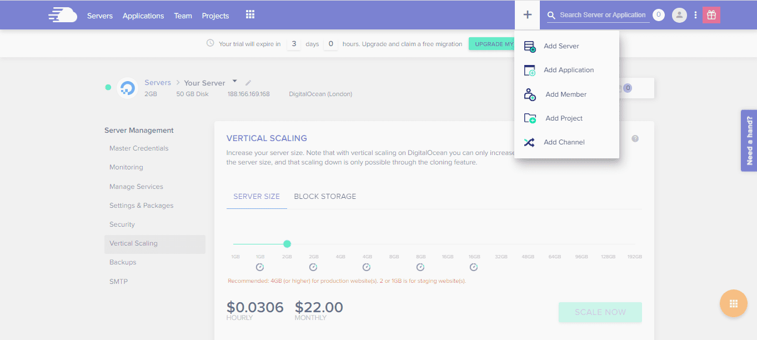Open the orange floating grid button
The height and width of the screenshot is (340, 757).
tap(733, 303)
